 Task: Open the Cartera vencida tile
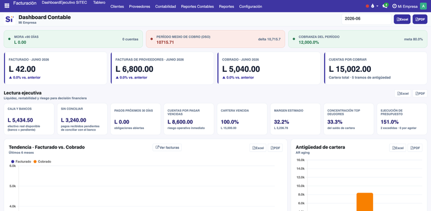coord(242,119)
